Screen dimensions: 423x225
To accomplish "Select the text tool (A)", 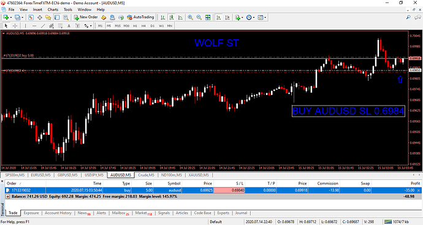I will 69,26.
